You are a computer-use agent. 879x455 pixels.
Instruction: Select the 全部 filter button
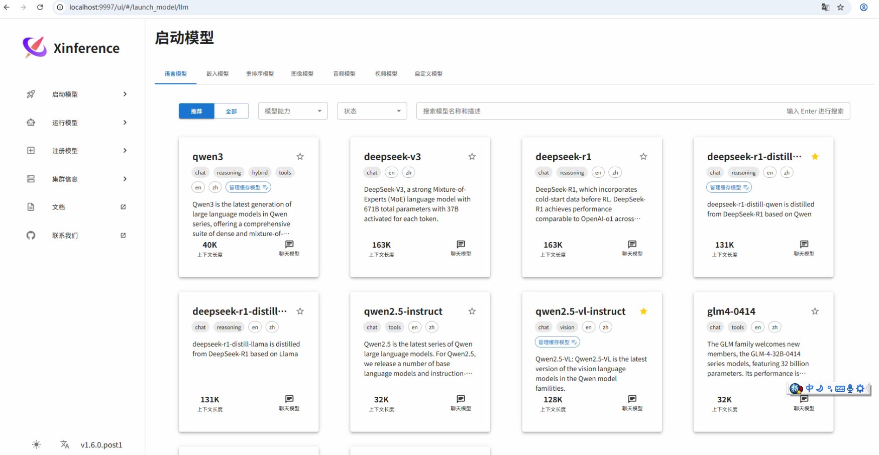coord(231,111)
